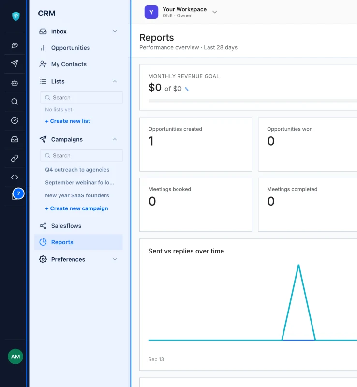Open the paper plane icon in dark rail
Viewport: 357px width, 387px height.
15,64
